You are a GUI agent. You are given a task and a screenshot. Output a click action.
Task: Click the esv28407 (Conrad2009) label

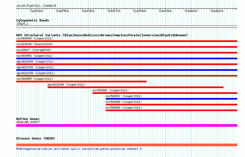coord(34,50)
